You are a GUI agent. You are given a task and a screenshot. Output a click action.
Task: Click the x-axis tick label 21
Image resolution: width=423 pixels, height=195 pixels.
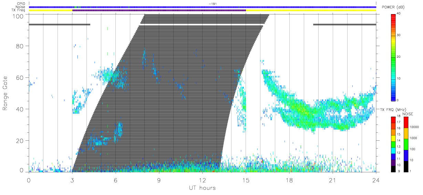(333, 180)
